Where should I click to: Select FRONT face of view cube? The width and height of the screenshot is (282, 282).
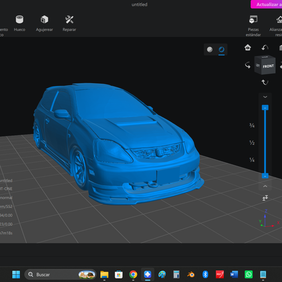tap(268, 66)
